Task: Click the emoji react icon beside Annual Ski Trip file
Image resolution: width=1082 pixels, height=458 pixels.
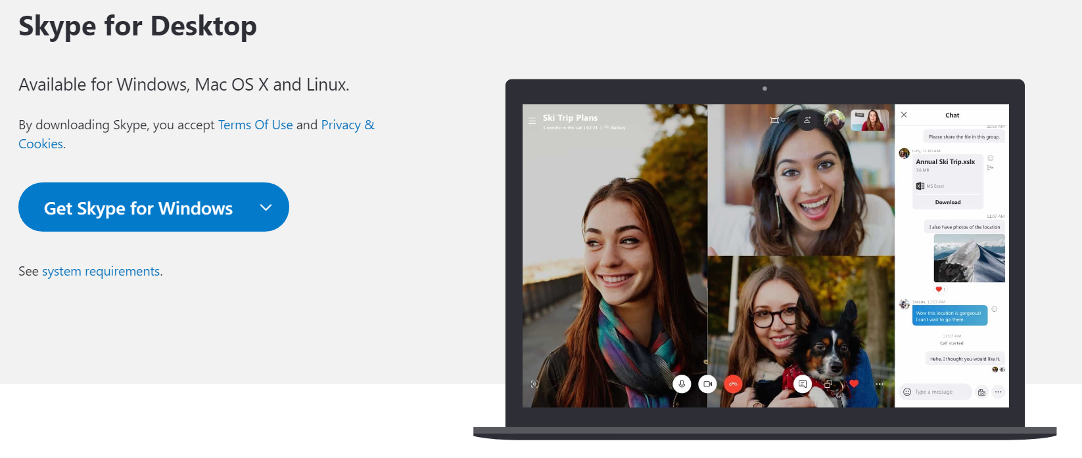Action: click(x=991, y=158)
